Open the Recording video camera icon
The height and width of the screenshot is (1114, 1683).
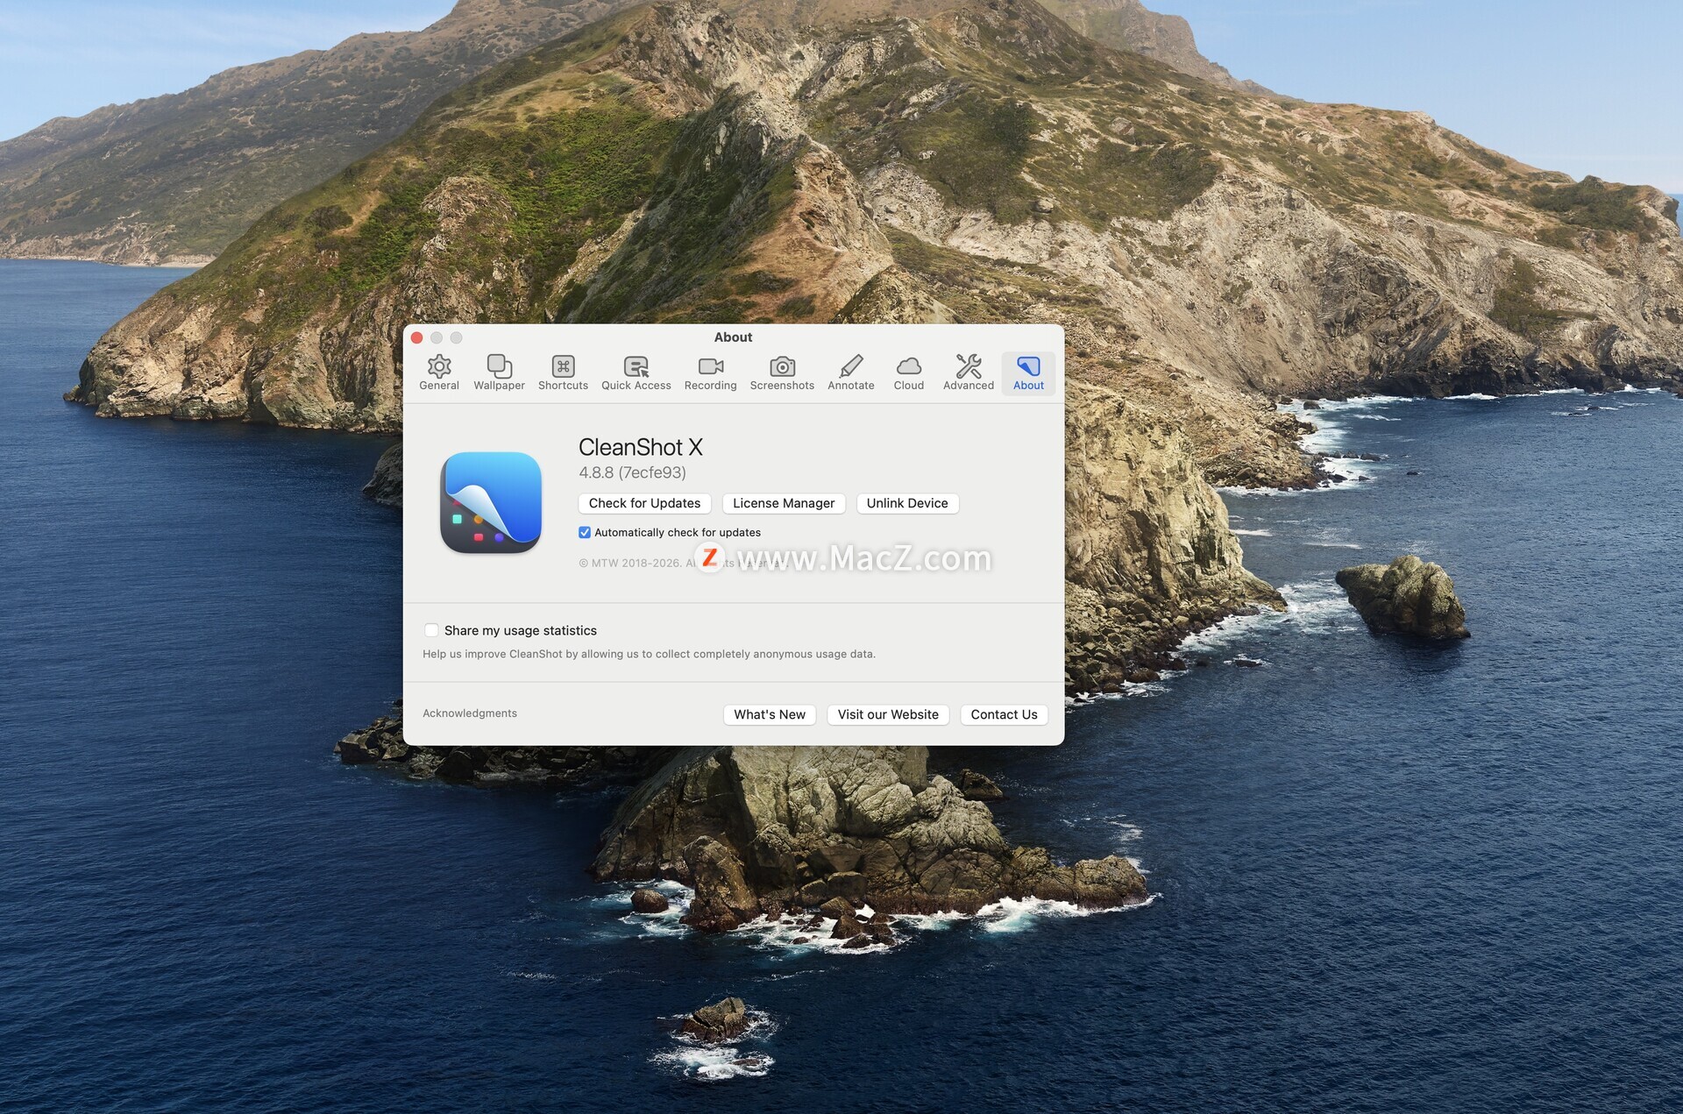(x=710, y=366)
